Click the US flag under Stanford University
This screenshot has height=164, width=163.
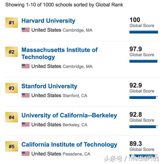point(25,95)
